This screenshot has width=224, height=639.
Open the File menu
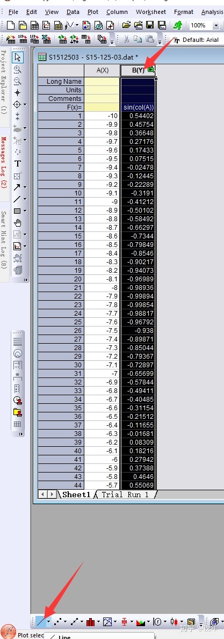[13, 12]
